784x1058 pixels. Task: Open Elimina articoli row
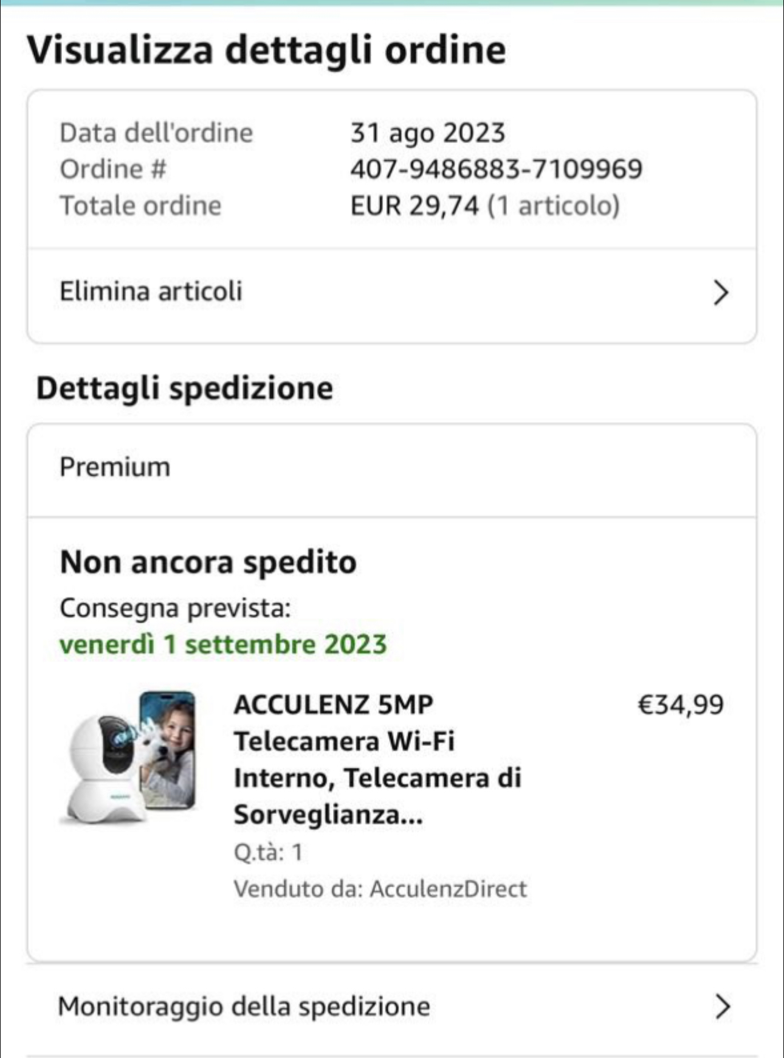click(x=151, y=291)
